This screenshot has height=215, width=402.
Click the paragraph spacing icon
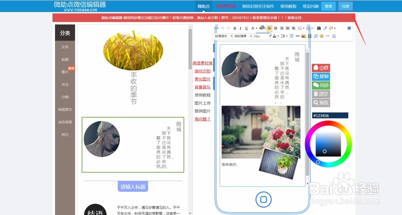click(274, 36)
